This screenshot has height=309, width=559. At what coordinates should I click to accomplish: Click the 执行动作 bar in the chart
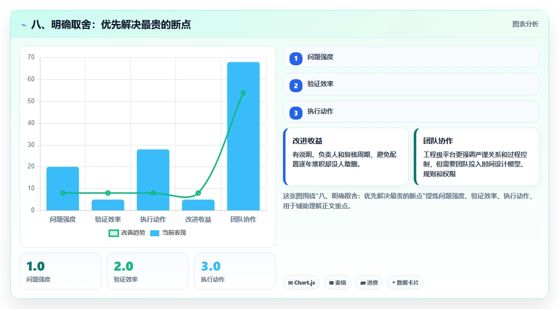153,180
